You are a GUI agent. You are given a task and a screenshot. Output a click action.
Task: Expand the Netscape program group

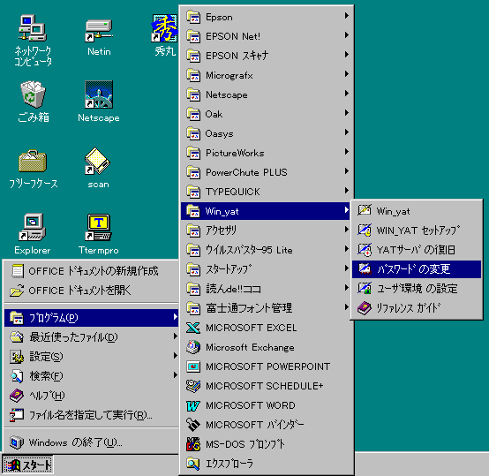pos(267,94)
